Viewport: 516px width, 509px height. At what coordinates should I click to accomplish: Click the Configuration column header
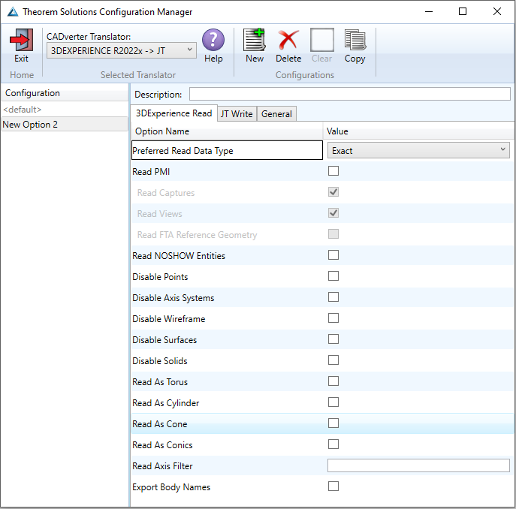65,93
